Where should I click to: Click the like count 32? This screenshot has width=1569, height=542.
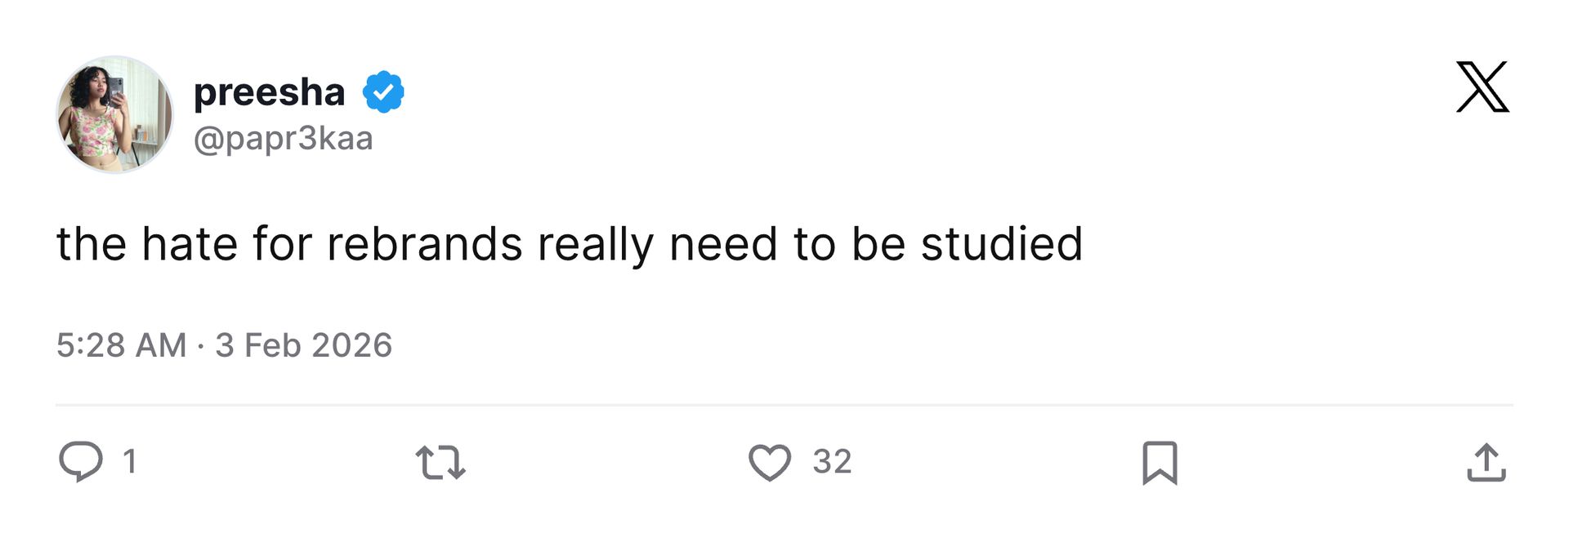(x=832, y=462)
